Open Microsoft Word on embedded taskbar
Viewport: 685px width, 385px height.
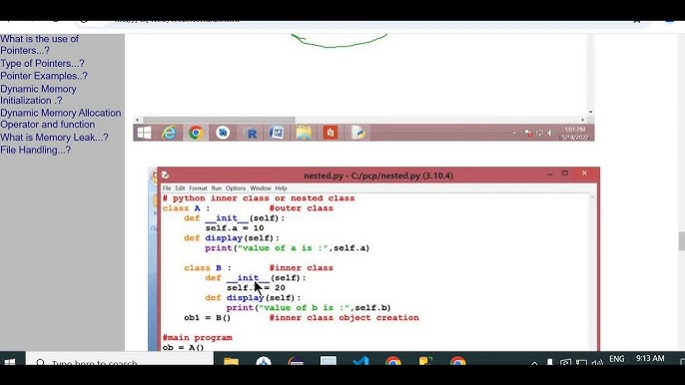click(x=276, y=133)
